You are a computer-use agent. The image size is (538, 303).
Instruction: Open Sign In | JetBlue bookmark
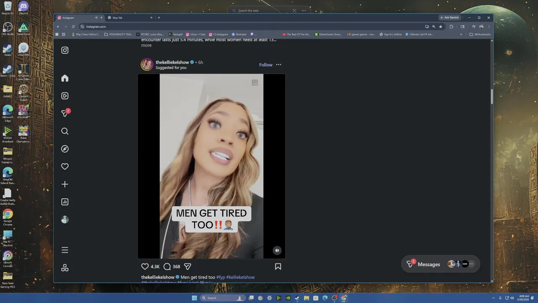390,35
